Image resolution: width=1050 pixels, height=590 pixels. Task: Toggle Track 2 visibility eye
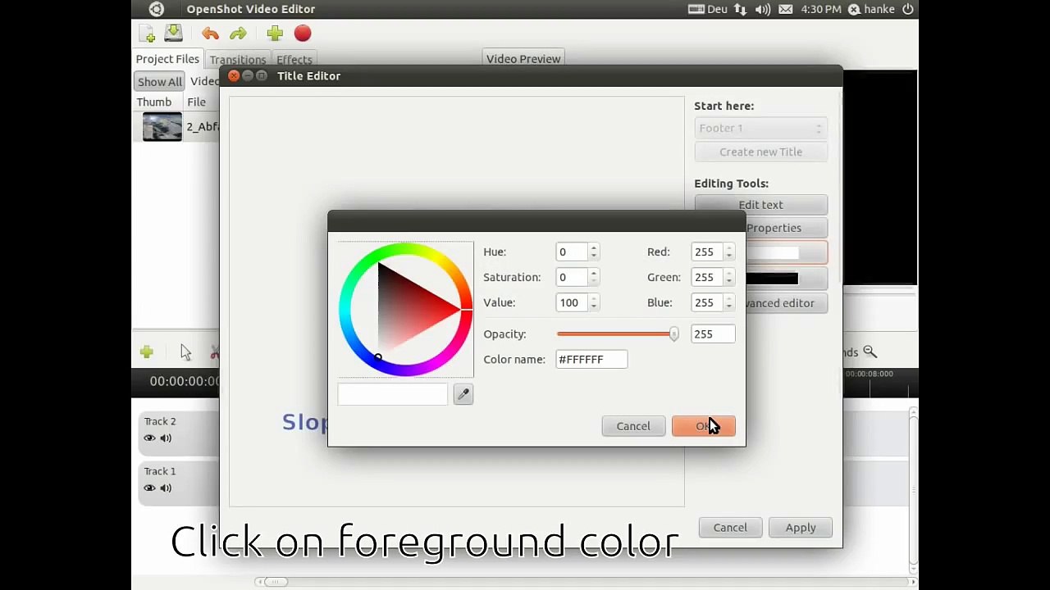149,438
